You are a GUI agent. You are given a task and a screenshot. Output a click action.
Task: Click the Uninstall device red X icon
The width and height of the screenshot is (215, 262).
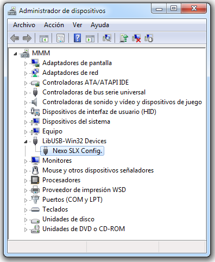tap(136, 38)
